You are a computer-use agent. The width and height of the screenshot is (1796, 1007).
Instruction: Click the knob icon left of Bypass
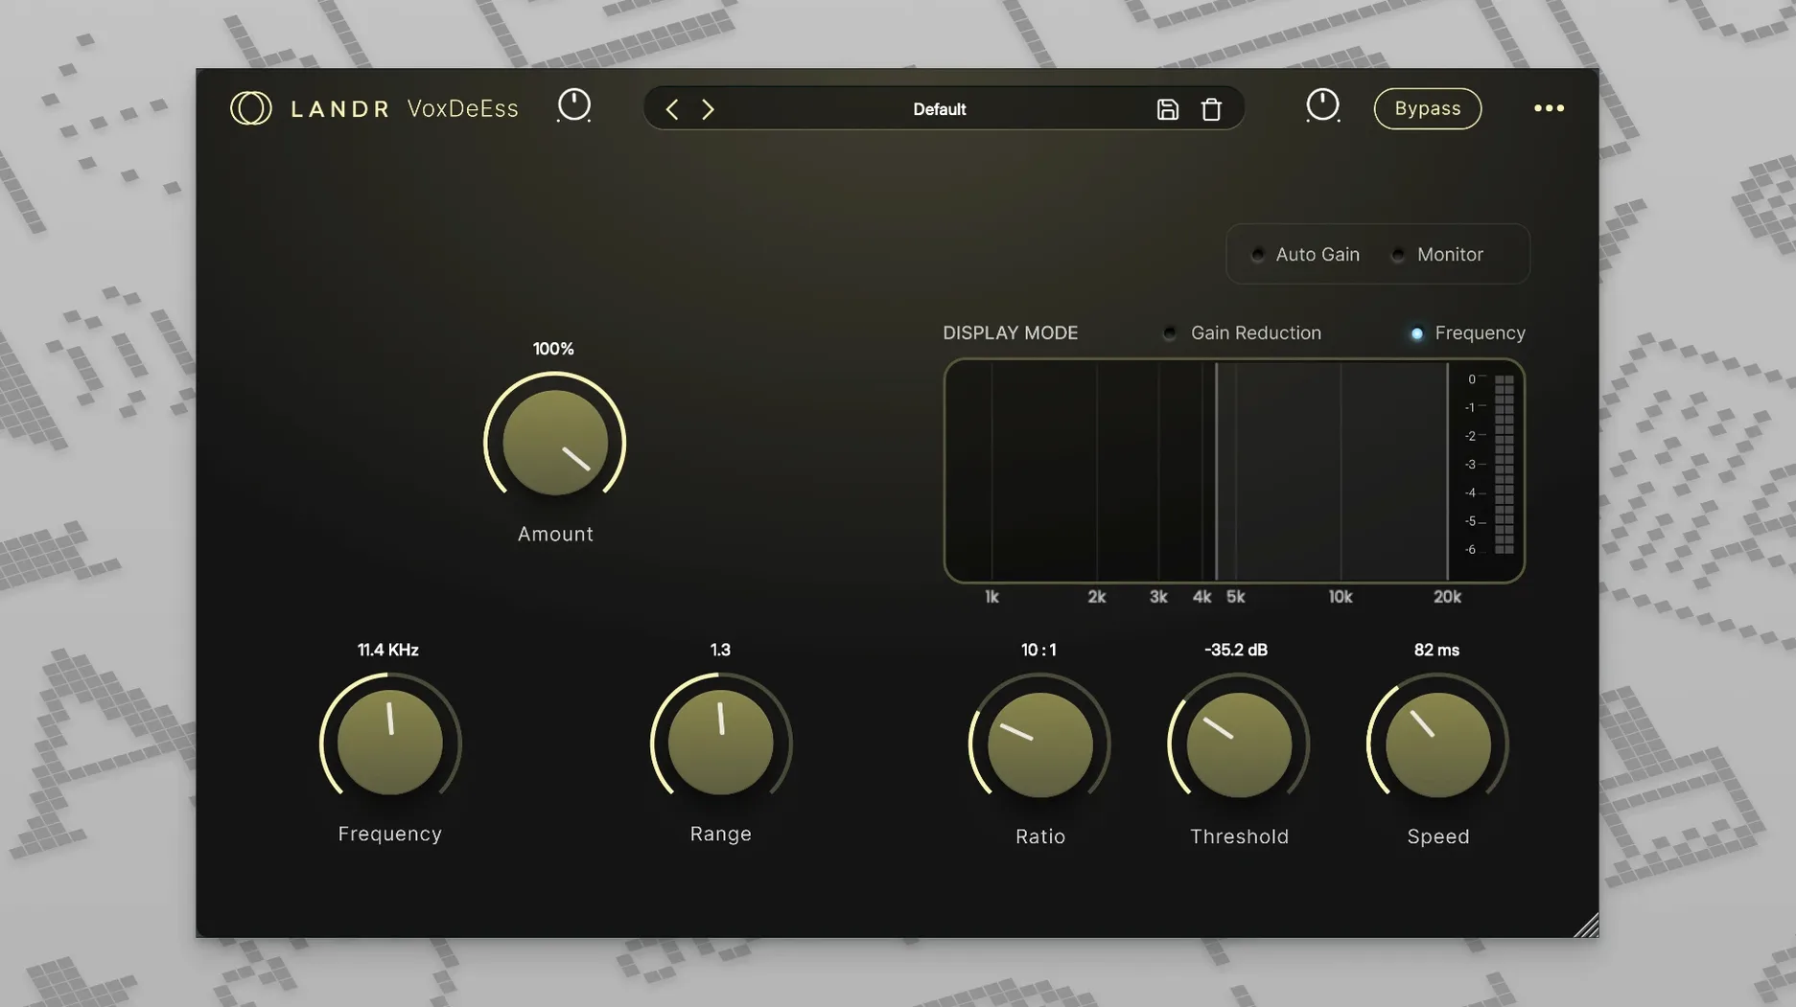point(1322,105)
